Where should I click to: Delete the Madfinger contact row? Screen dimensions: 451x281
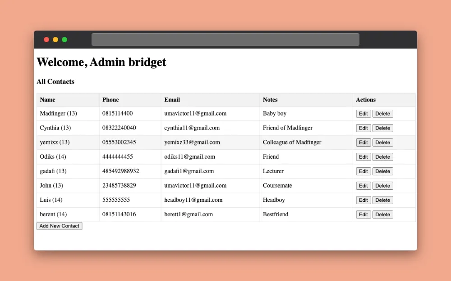(382, 114)
